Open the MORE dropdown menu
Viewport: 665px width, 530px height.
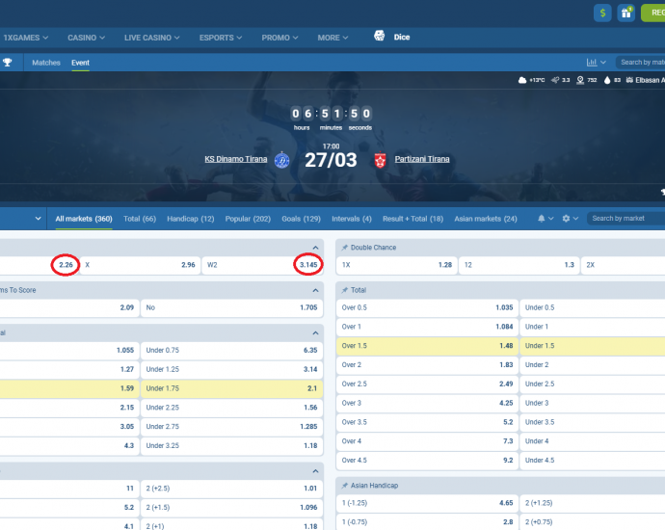[x=332, y=38]
